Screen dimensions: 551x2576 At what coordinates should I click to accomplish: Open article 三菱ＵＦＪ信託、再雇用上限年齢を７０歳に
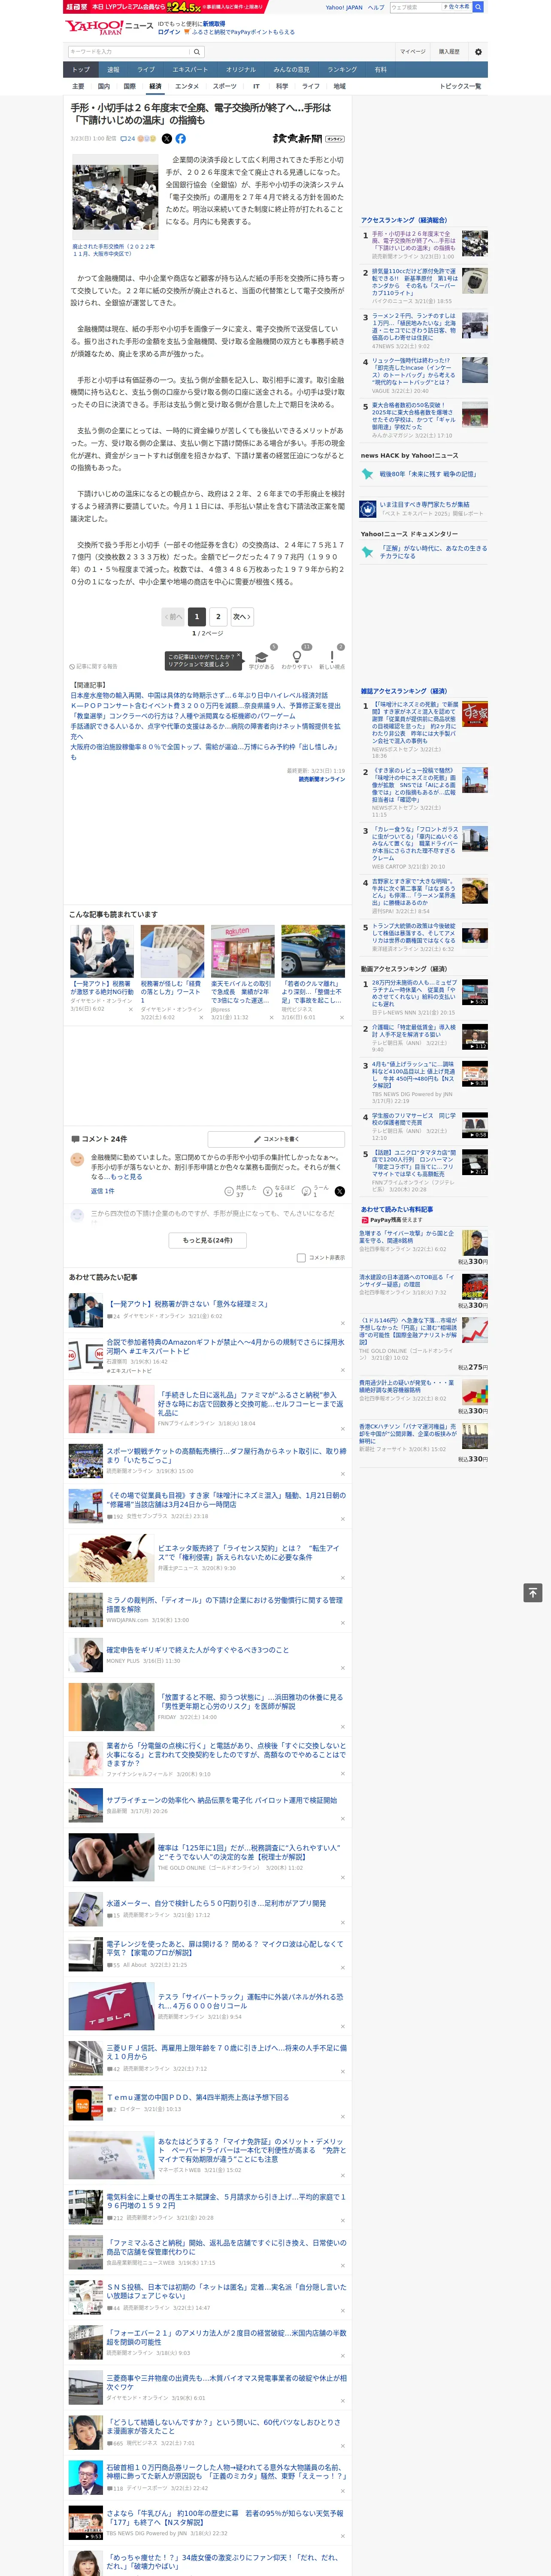click(x=226, y=2052)
